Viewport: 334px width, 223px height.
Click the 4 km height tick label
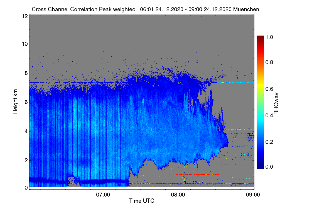click(26, 131)
